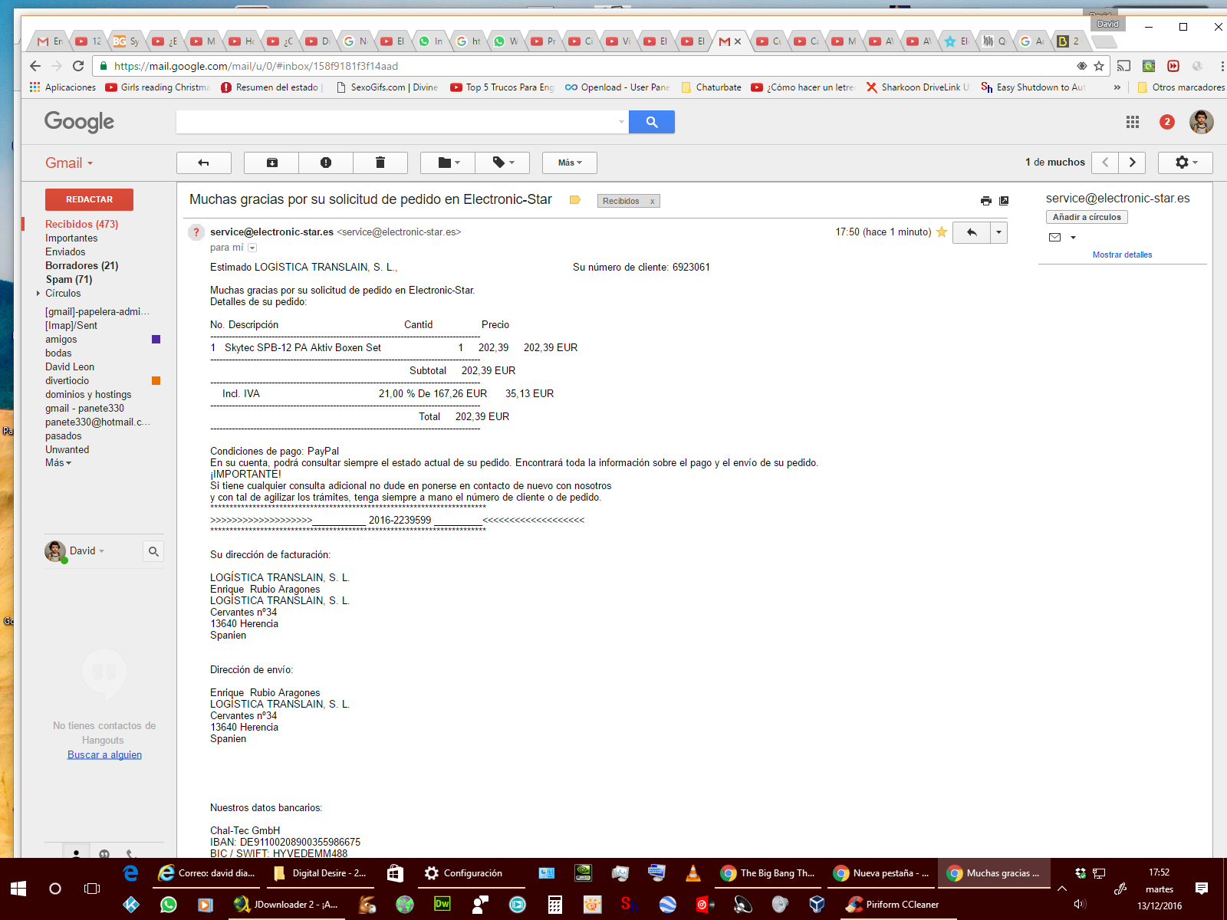
Task: Delete the email with trash icon
Action: tap(380, 163)
